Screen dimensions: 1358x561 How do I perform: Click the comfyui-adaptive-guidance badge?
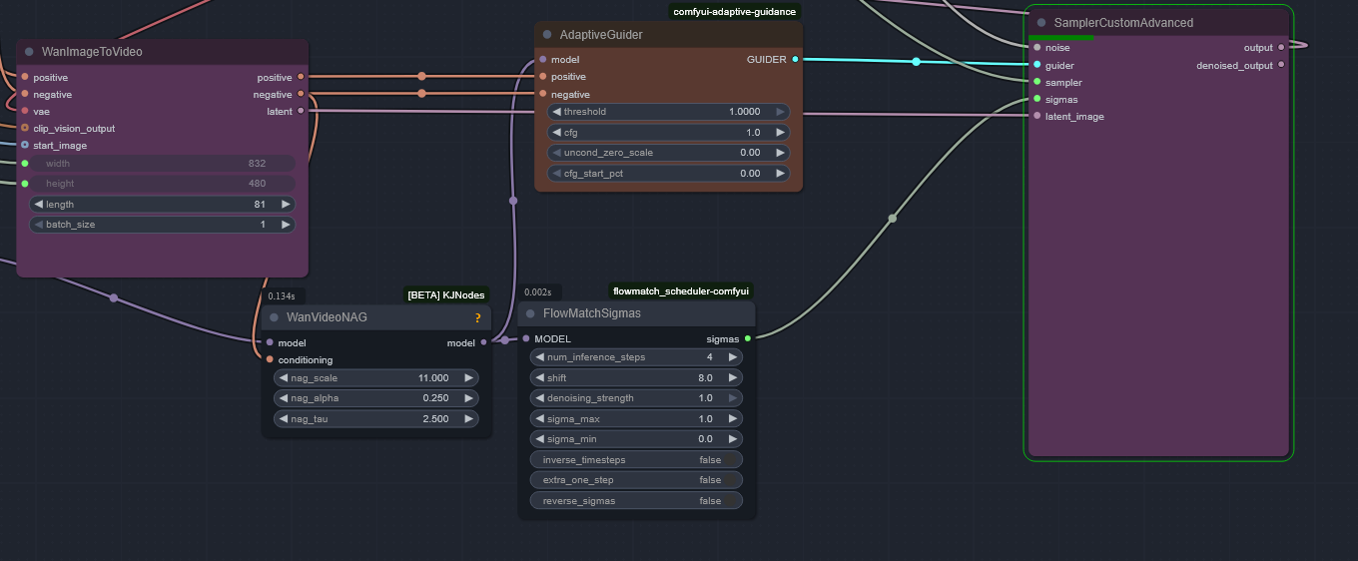tap(735, 11)
